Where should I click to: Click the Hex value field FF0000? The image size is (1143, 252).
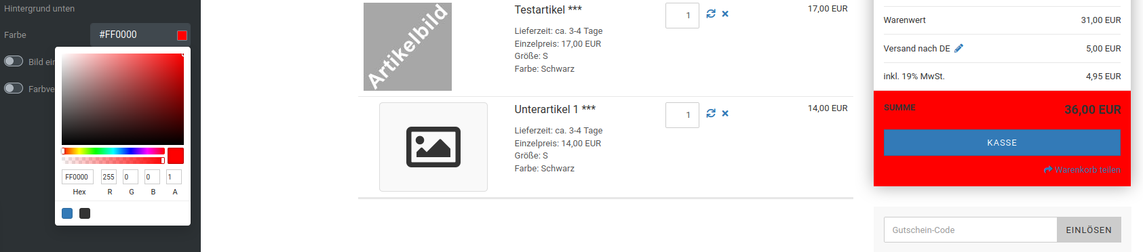pos(77,177)
